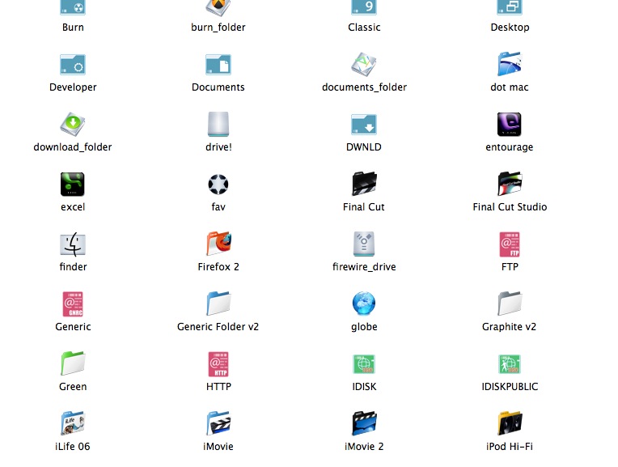Click the "download_folder" file name label
Viewport: 618px width, 467px height.
(73, 147)
